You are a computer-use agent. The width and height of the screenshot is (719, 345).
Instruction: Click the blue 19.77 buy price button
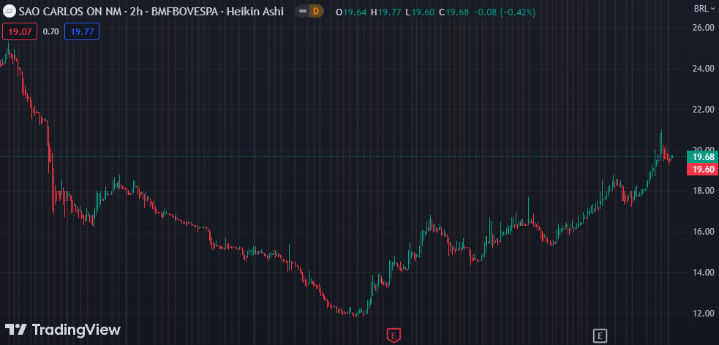click(x=82, y=31)
